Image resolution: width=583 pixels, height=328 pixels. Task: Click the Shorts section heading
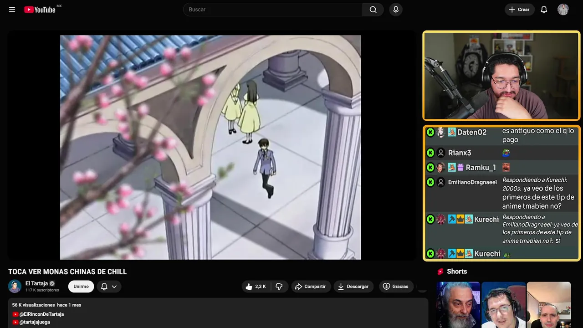pyautogui.click(x=457, y=272)
